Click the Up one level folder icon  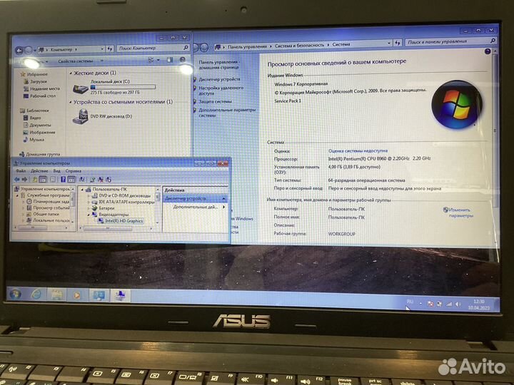point(35,180)
